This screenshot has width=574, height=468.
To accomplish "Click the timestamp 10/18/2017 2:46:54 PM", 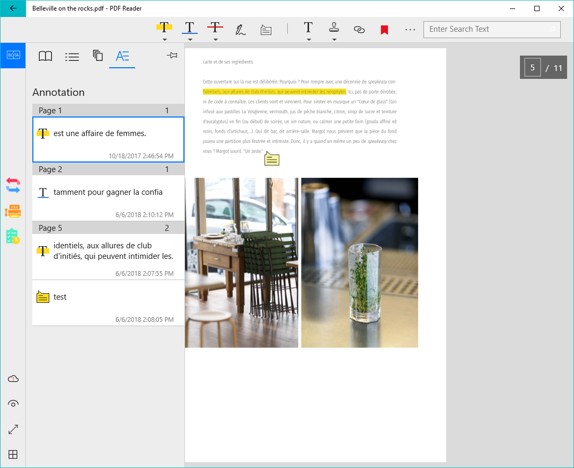I will tap(142, 156).
